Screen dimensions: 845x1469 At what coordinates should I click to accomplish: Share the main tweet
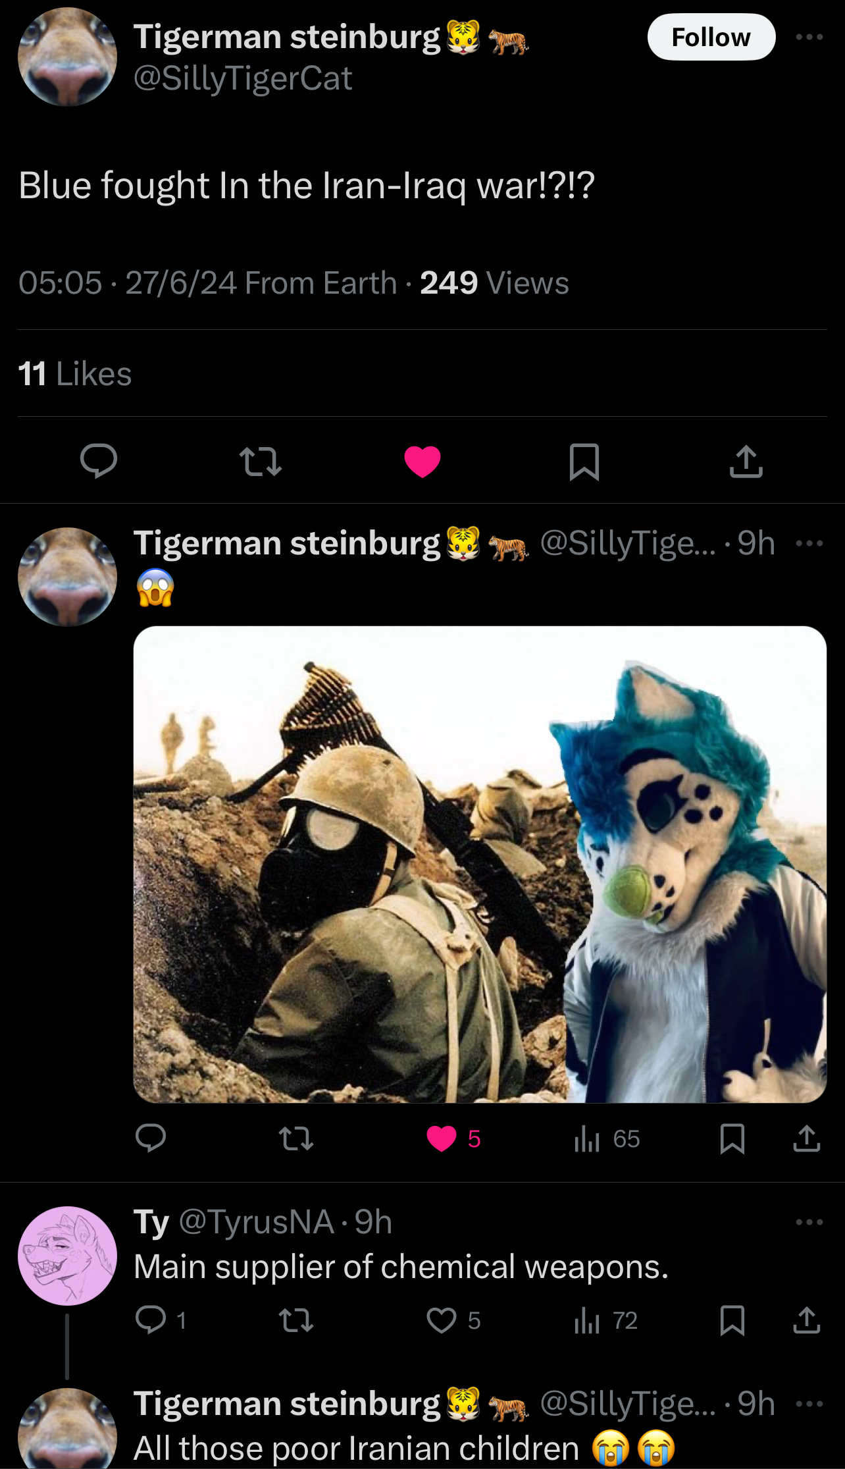click(x=746, y=461)
